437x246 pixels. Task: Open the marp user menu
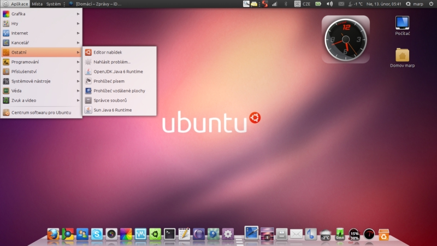(415, 4)
